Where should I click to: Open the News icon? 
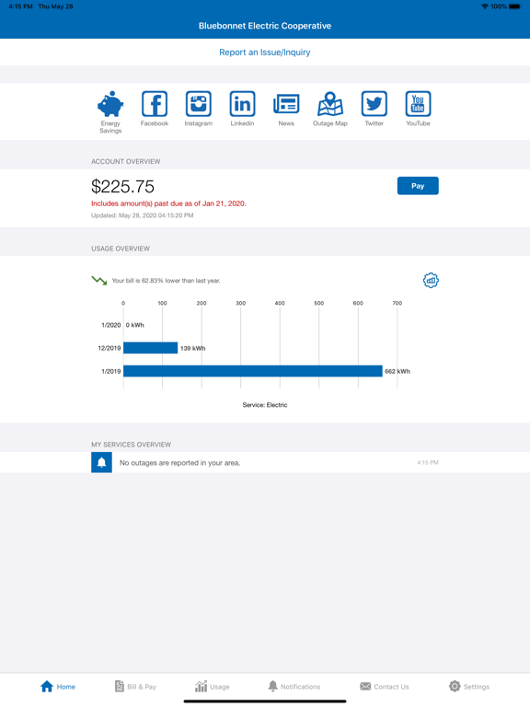tap(286, 104)
